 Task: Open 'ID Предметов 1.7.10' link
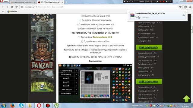pos(146,26)
